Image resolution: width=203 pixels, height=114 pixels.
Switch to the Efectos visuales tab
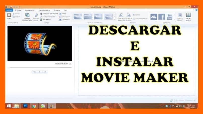[x=44, y=10]
